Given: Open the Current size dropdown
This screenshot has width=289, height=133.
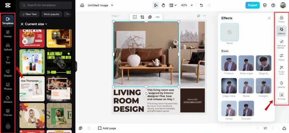Looking at the screenshot, I should pyautogui.click(x=34, y=24).
